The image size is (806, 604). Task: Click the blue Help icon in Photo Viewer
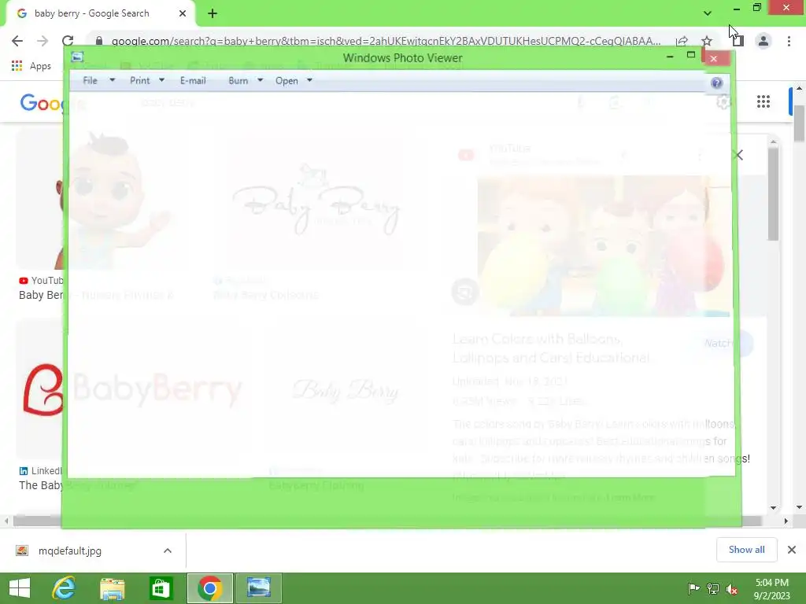coord(716,83)
